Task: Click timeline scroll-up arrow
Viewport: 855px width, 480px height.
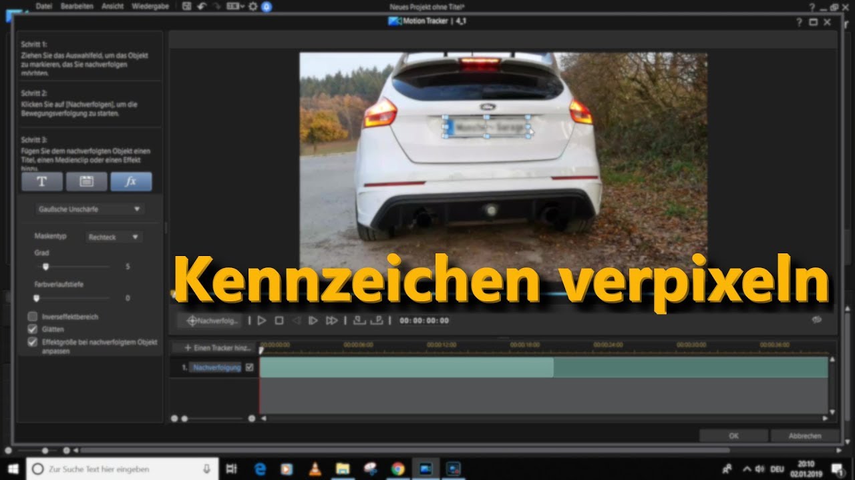Action: 832,360
